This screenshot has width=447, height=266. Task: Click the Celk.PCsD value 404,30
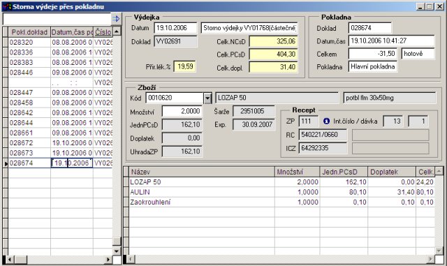(273, 54)
